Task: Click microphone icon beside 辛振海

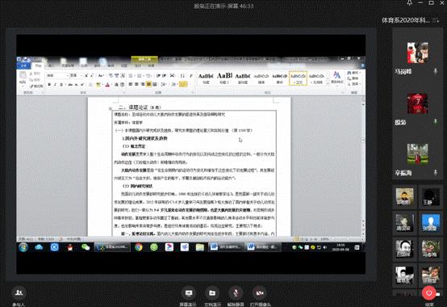Action: (x=436, y=173)
